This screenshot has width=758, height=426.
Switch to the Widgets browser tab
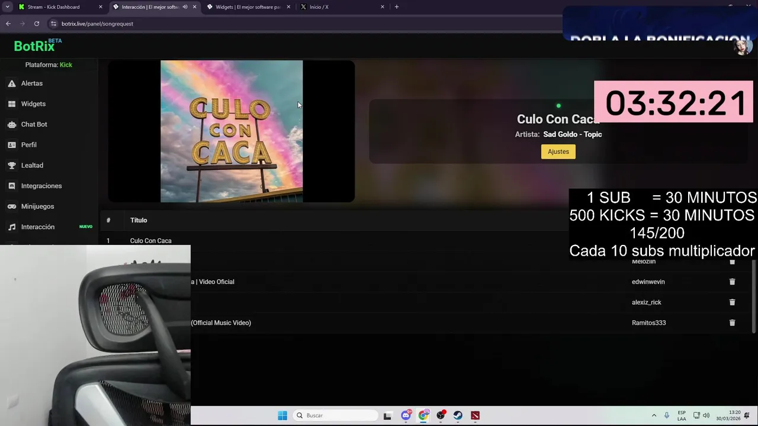point(248,7)
